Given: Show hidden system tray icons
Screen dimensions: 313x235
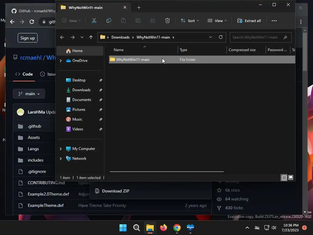Looking at the screenshot, I should (x=247, y=228).
